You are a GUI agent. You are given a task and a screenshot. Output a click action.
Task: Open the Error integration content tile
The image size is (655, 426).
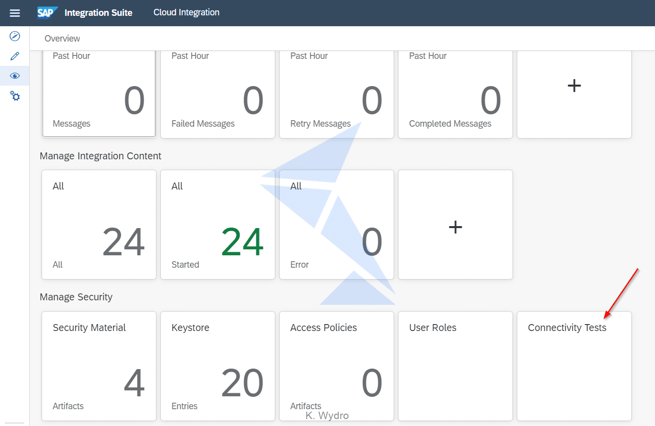click(337, 225)
